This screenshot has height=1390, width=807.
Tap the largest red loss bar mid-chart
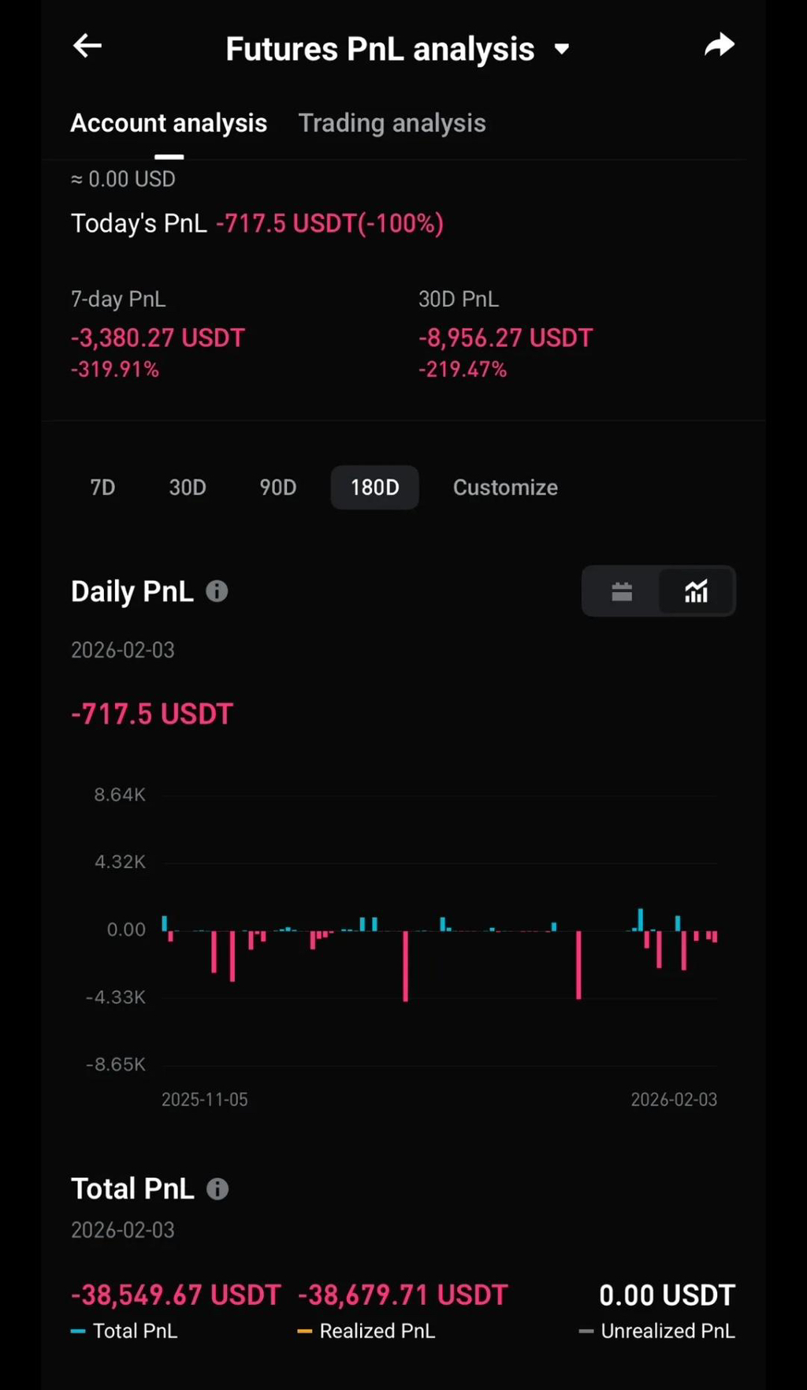point(406,966)
